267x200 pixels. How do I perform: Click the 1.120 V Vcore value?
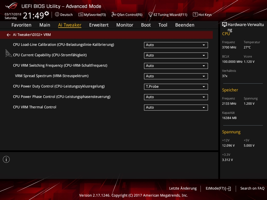tap(249, 62)
